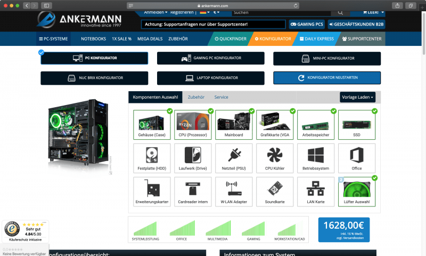This screenshot has width=426, height=256.
Task: Click the KONFIGURATOR NEUSTARTEN button
Action: 327,78
